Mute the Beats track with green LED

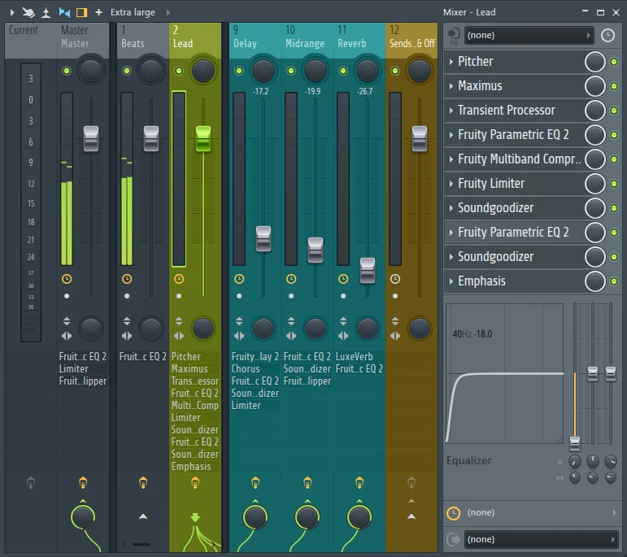pyautogui.click(x=127, y=71)
